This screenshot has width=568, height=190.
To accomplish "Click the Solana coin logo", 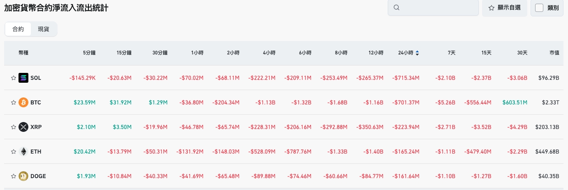I will coord(23,78).
